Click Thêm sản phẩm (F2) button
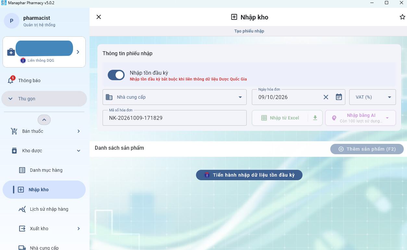407x250 pixels. click(367, 149)
